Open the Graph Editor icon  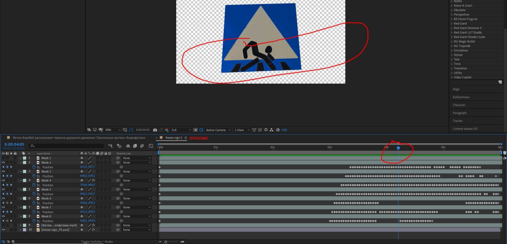[151, 146]
